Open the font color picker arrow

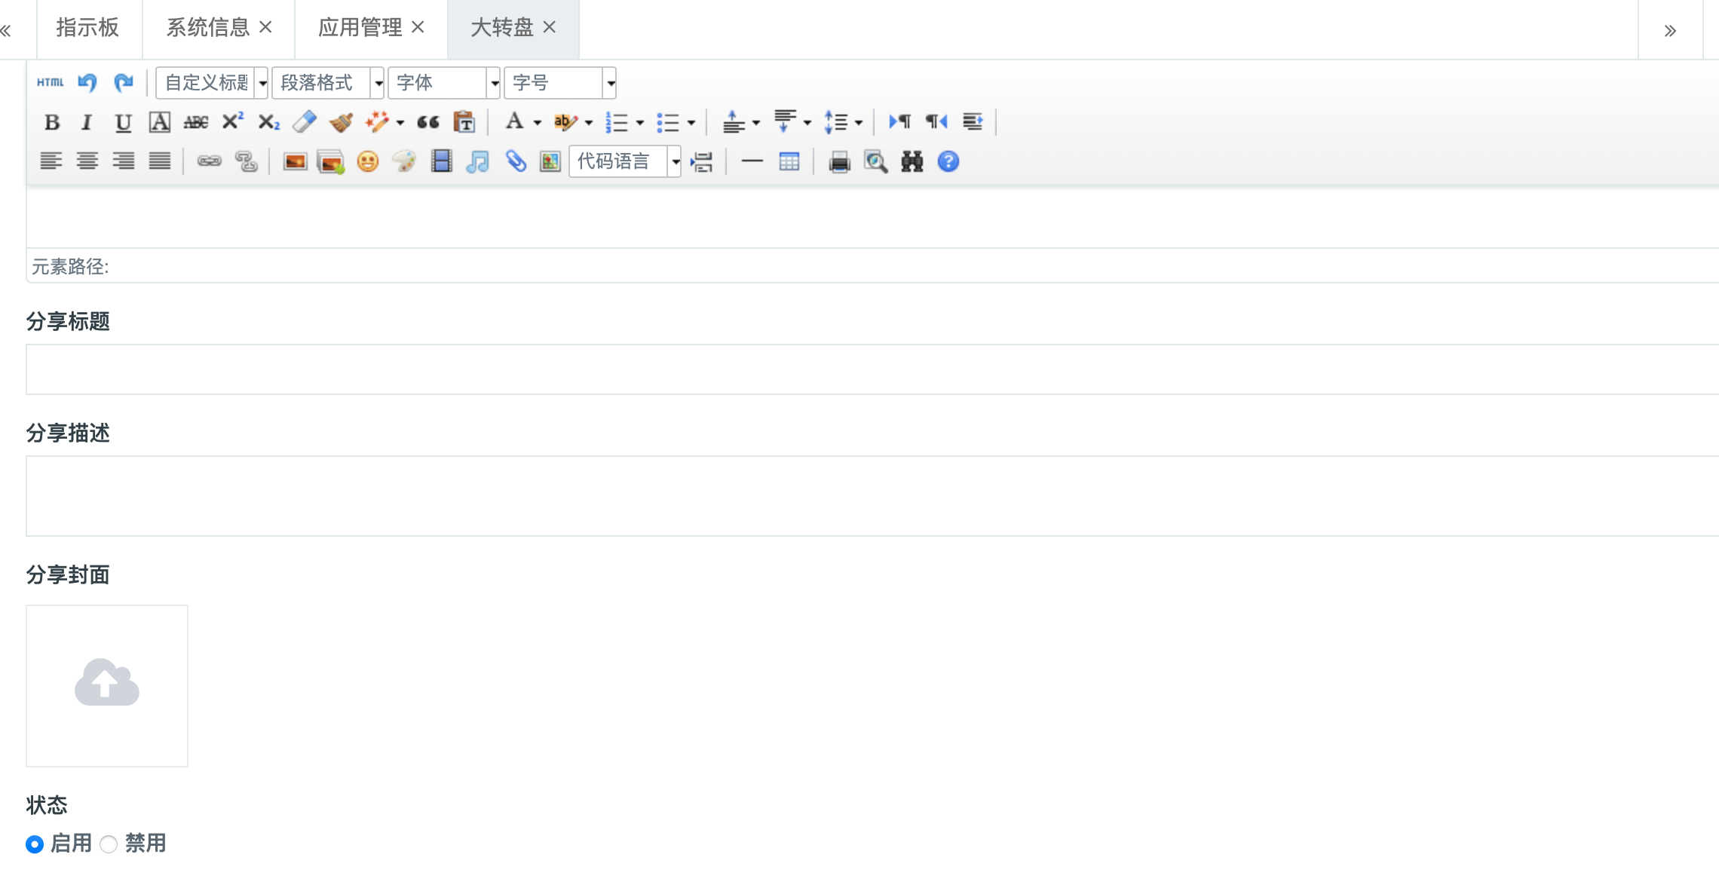538,122
